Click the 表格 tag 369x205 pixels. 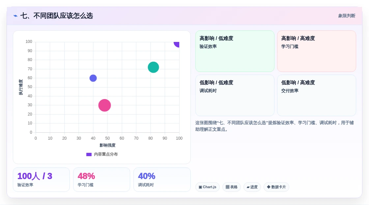[232, 187]
